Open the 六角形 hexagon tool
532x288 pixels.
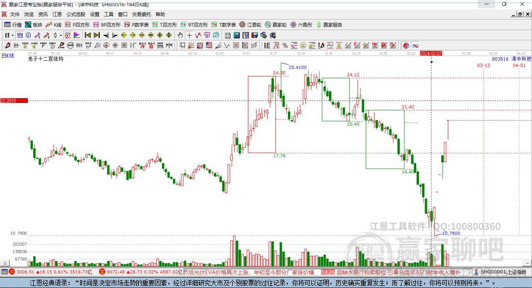tap(301, 25)
